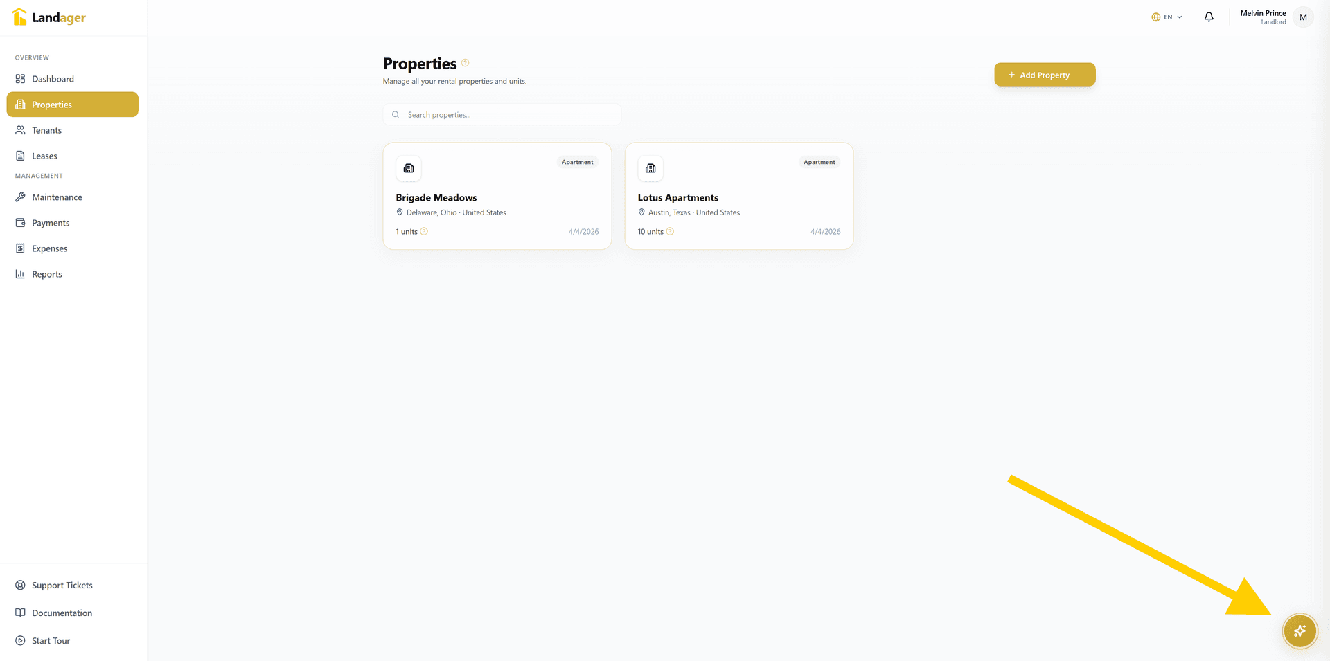
Task: Select Dashboard in the sidebar
Action: (53, 78)
